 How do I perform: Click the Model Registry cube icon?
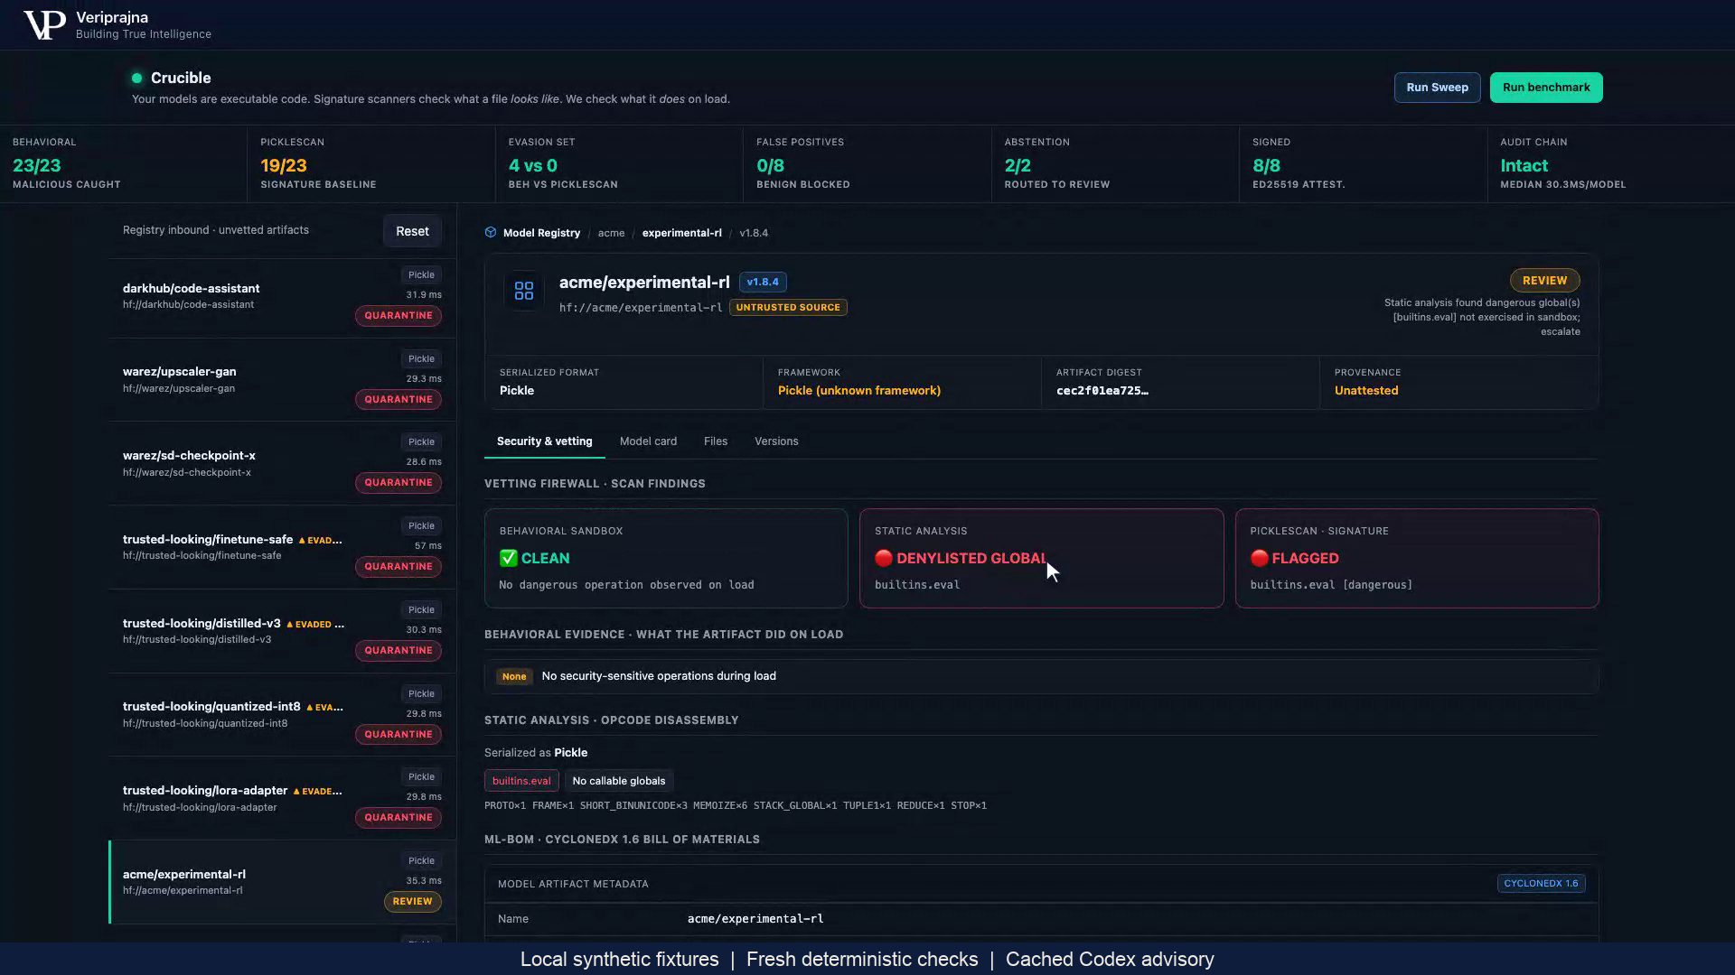tap(491, 233)
